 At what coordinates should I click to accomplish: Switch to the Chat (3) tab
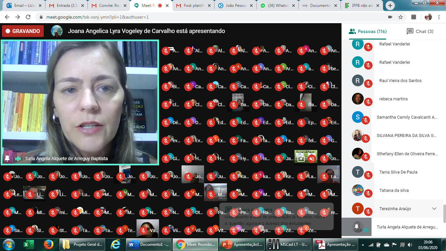[420, 31]
